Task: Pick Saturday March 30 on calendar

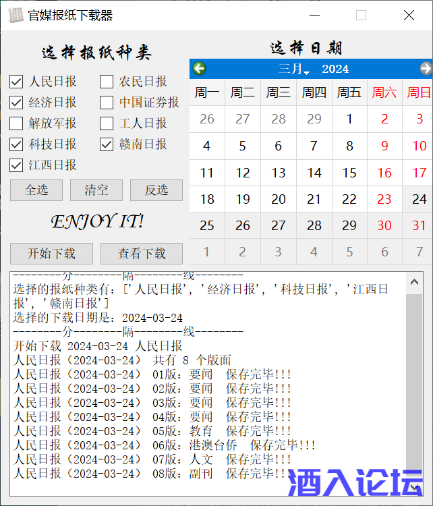Action: 384,225
